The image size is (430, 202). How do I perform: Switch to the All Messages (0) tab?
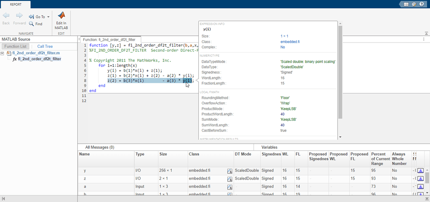click(99, 147)
